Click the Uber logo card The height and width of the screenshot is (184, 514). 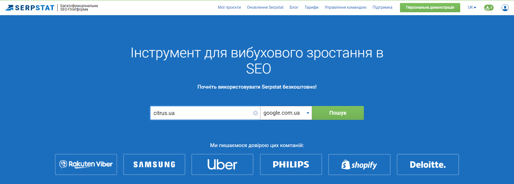pyautogui.click(x=222, y=164)
